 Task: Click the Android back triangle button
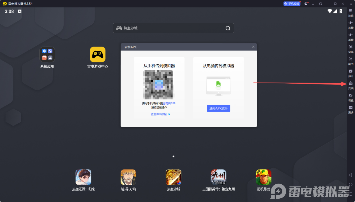pos(351,175)
